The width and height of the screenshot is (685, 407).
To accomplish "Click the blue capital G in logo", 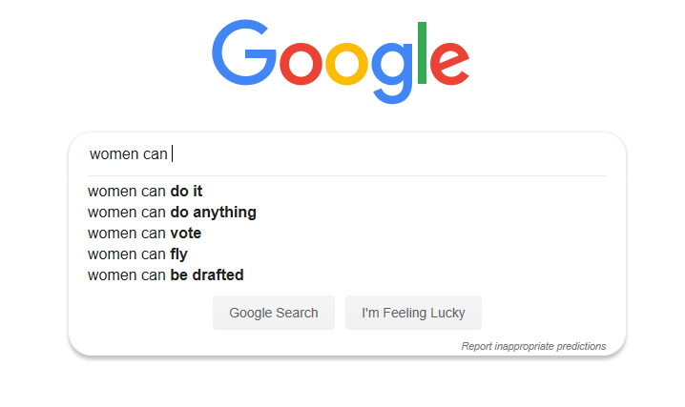I will [x=244, y=52].
